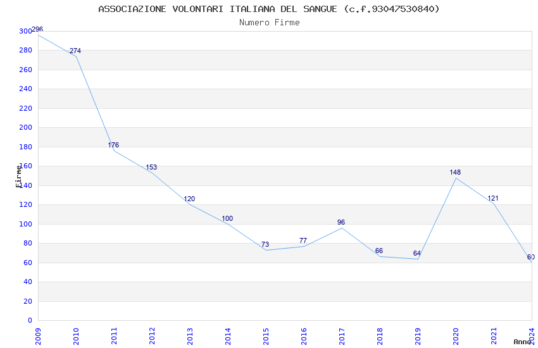Click the y-axis tick 200
Screen dimensions: 538x348
pos(25,128)
